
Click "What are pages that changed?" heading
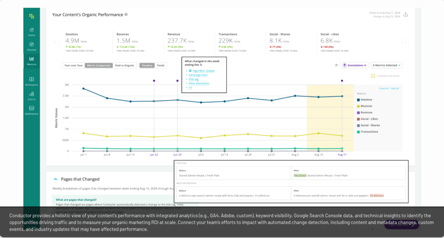(x=76, y=200)
